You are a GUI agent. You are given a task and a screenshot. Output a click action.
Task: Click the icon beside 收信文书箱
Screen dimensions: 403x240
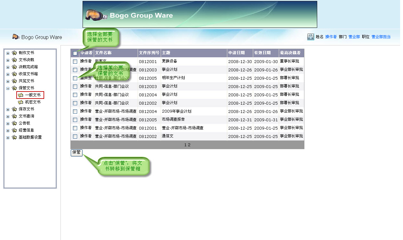[x=14, y=74]
